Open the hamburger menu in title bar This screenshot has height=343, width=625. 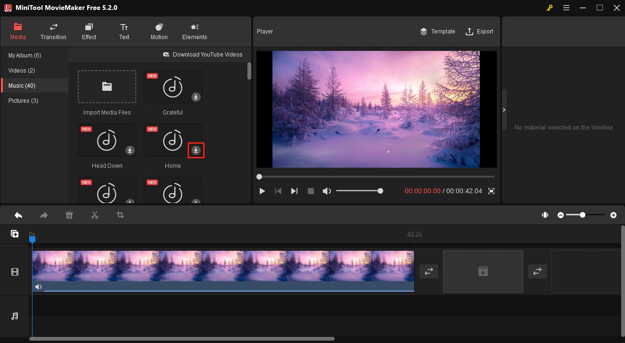pos(566,8)
